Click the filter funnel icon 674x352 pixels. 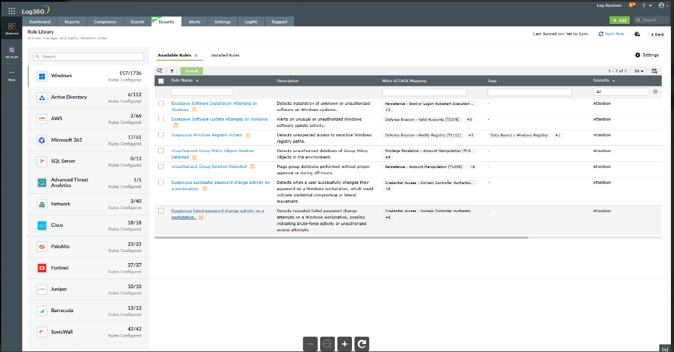pyautogui.click(x=172, y=71)
